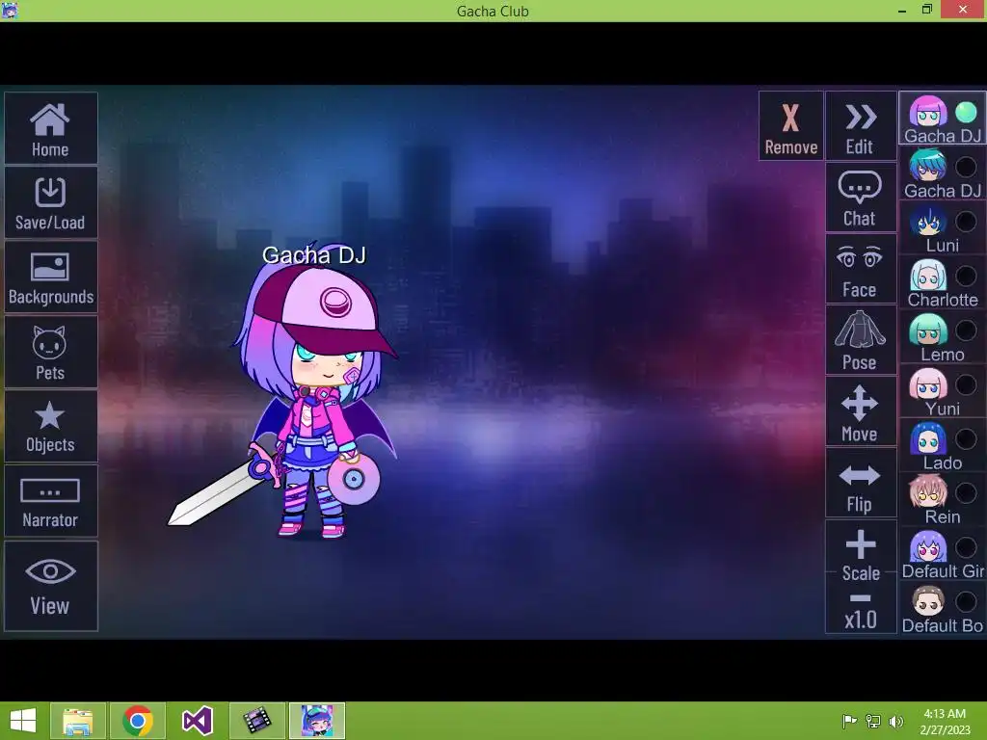Go to the Home screen
Image resolution: width=987 pixels, height=740 pixels.
pyautogui.click(x=50, y=128)
